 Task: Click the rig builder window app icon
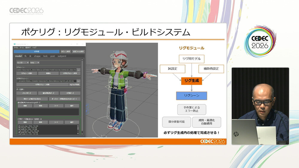coord(14,44)
